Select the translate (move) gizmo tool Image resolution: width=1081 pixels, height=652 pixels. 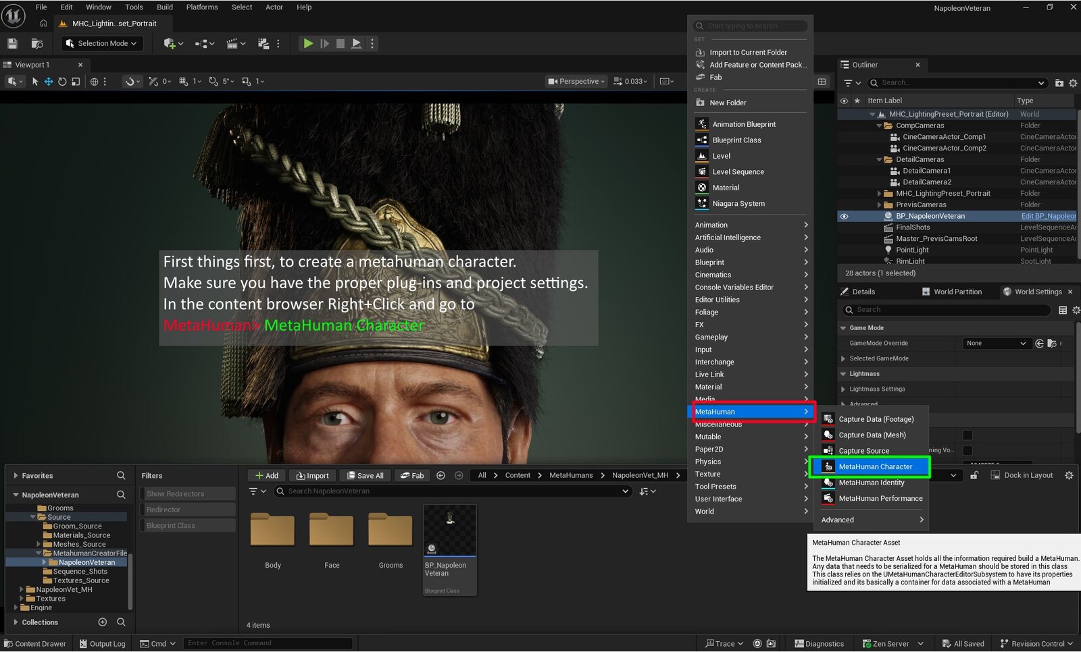[49, 82]
